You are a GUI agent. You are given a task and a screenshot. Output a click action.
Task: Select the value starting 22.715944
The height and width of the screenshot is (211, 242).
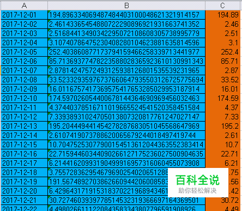[x=126, y=154]
